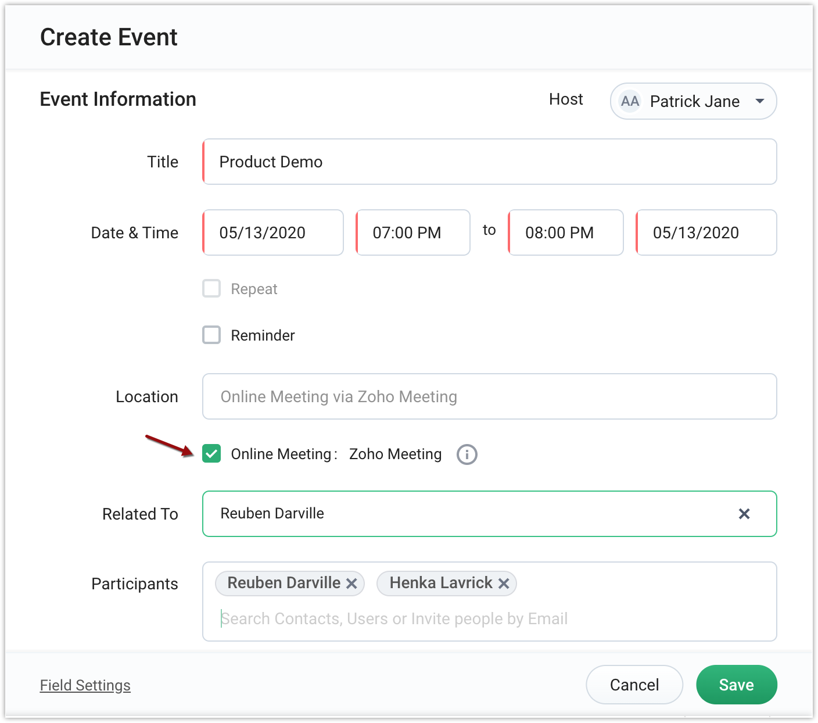
Task: Tick the Repeat checkbox
Action: point(211,288)
